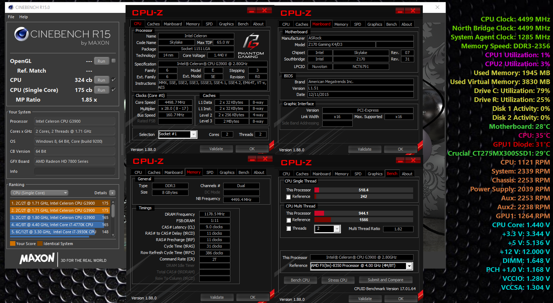Image resolution: width=553 pixels, height=303 pixels.
Task: Open the Help menu in Cinebench
Action: click(24, 17)
